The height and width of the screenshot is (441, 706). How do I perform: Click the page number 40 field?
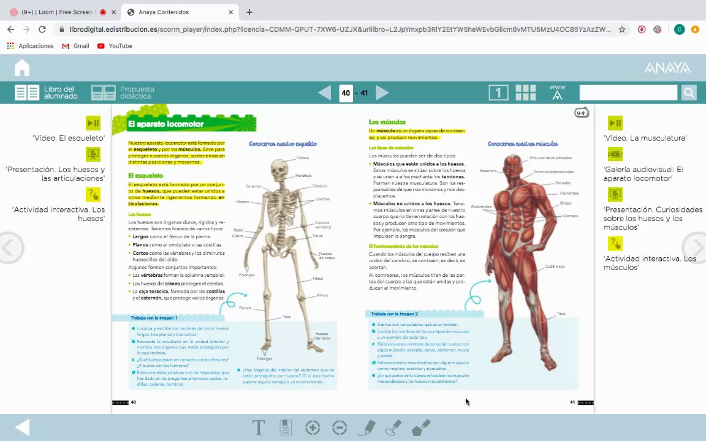[x=346, y=93]
